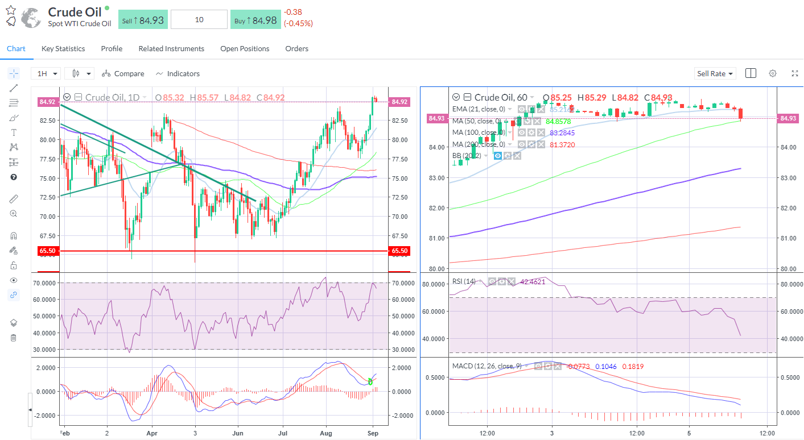The image size is (804, 440).
Task: Open settings for EMA 21 indicator
Action: [531, 109]
